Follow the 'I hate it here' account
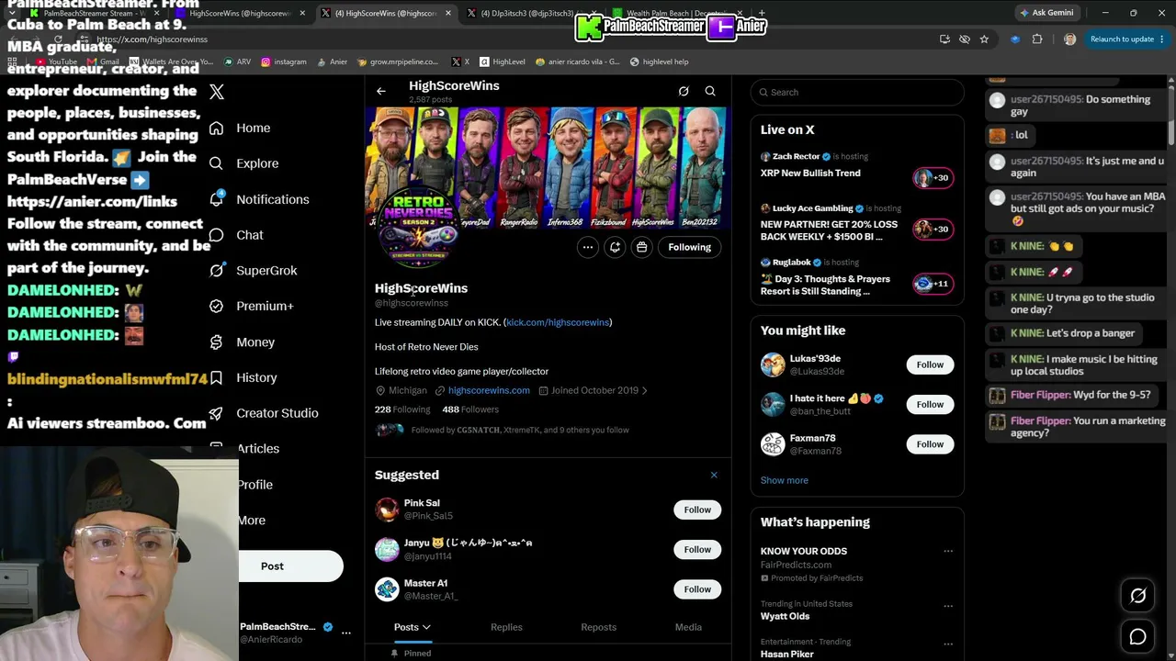1176x661 pixels. [930, 404]
